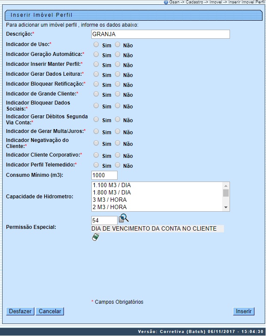The height and width of the screenshot is (336, 266).
Task: Mark Sim for Indicador Cliente Corporativo
Action: click(96, 155)
